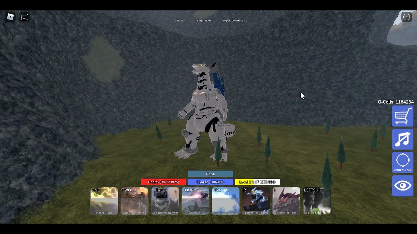Toggle the music note button
The image size is (417, 234).
(x=403, y=139)
